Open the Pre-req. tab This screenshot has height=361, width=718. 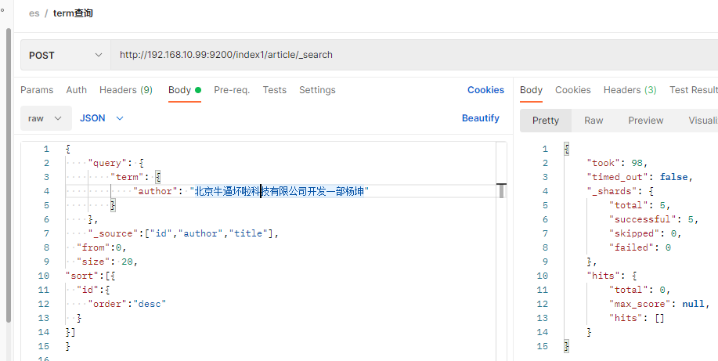pos(232,90)
